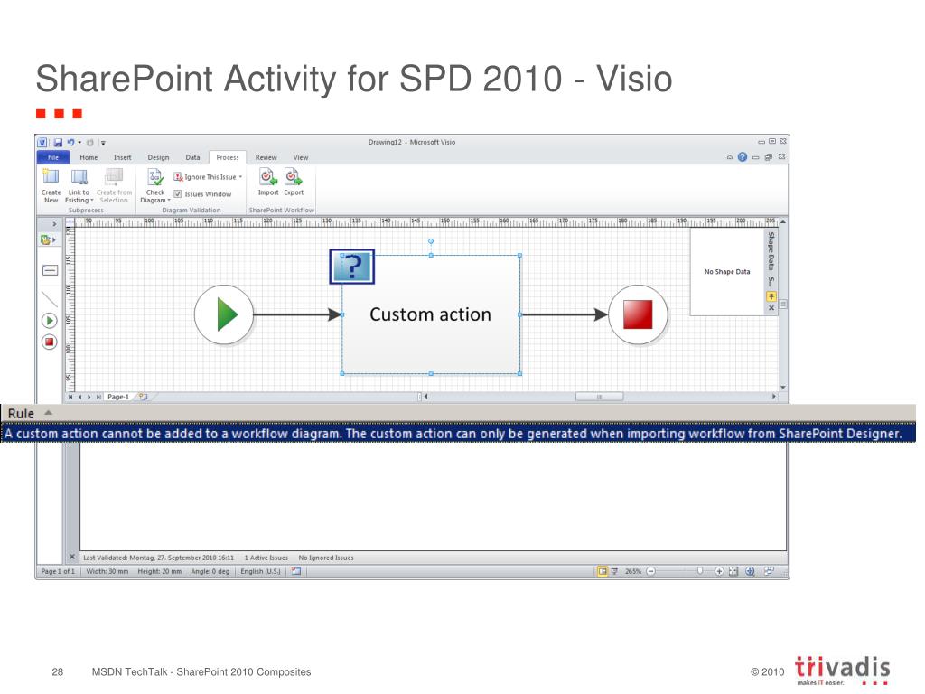Go to last page navigation arrow

click(98, 397)
